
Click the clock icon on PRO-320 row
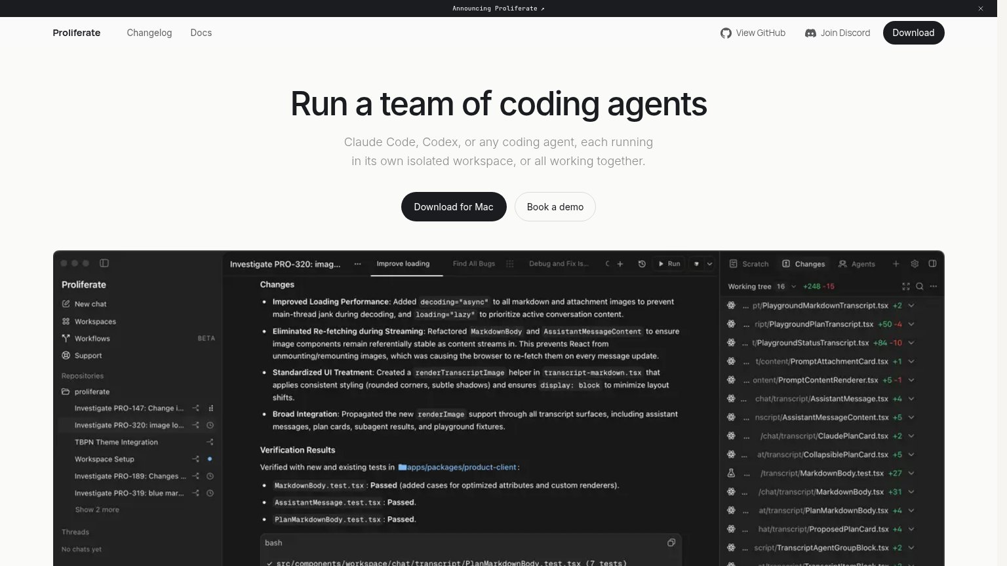coord(210,425)
